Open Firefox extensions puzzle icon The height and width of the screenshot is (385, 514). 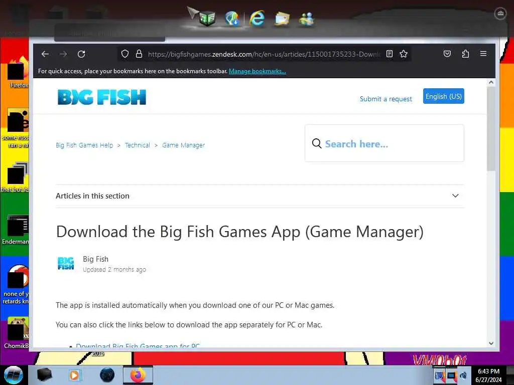pyautogui.click(x=465, y=54)
